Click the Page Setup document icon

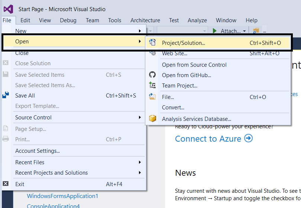point(6,128)
